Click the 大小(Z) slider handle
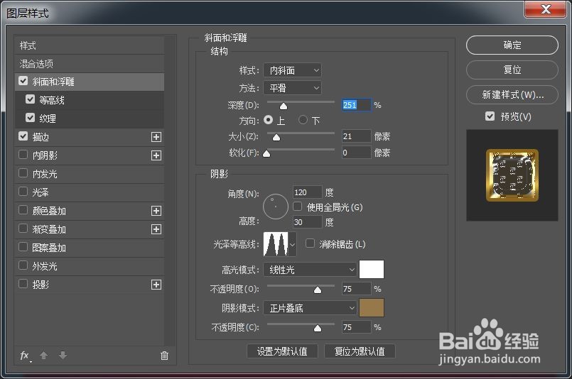572x379 pixels. point(276,138)
